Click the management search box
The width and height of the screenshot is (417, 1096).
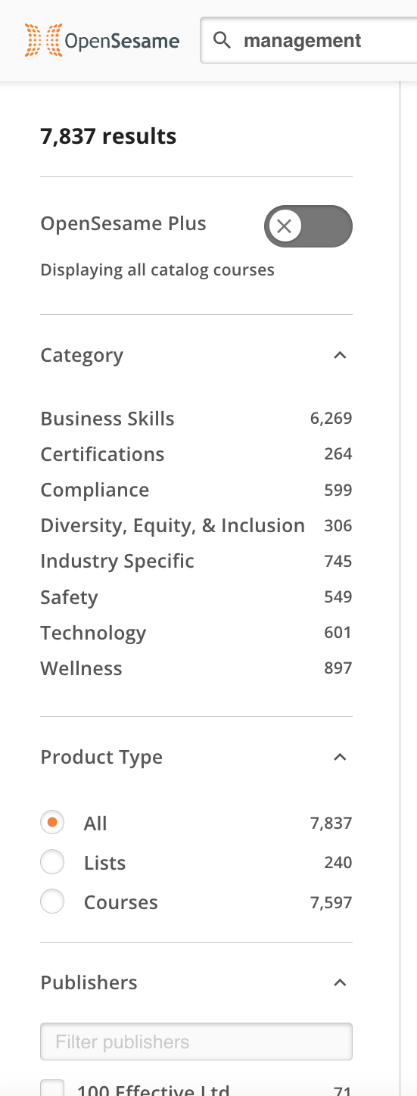click(x=309, y=40)
